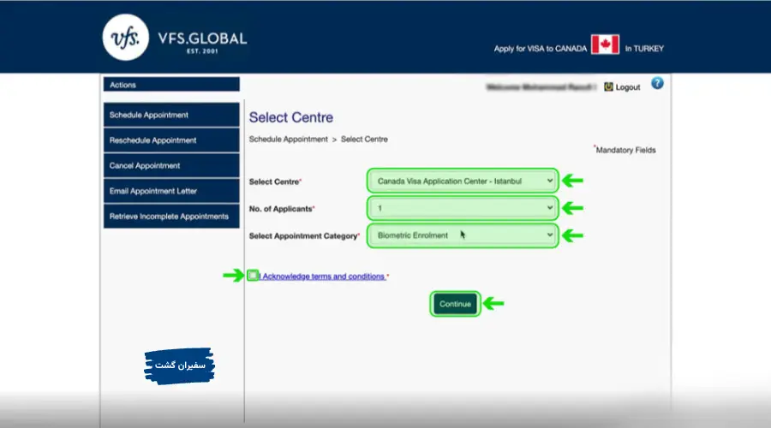Click the Logout power icon
Image resolution: width=771 pixels, height=428 pixels.
(608, 87)
